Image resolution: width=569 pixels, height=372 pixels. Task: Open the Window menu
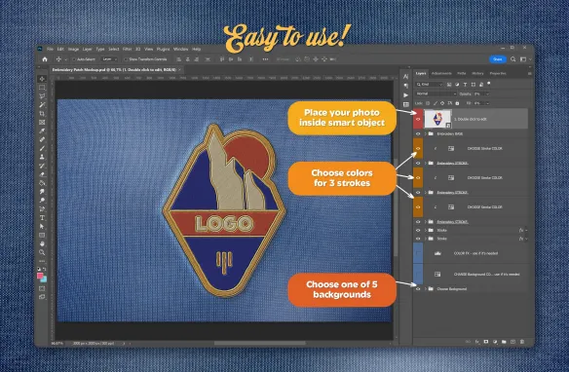pyautogui.click(x=180, y=49)
